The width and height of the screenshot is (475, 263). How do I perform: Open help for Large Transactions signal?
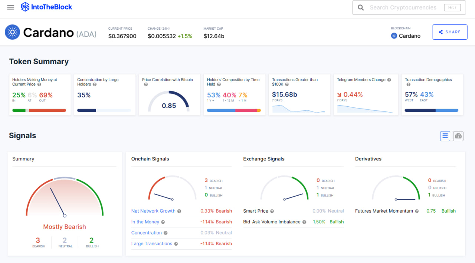click(176, 244)
